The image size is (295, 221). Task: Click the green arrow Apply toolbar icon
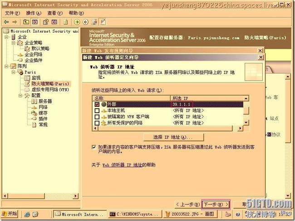[77, 22]
